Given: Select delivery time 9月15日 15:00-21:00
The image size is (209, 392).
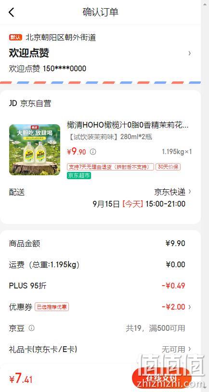Looking at the screenshot, I should pyautogui.click(x=139, y=204).
